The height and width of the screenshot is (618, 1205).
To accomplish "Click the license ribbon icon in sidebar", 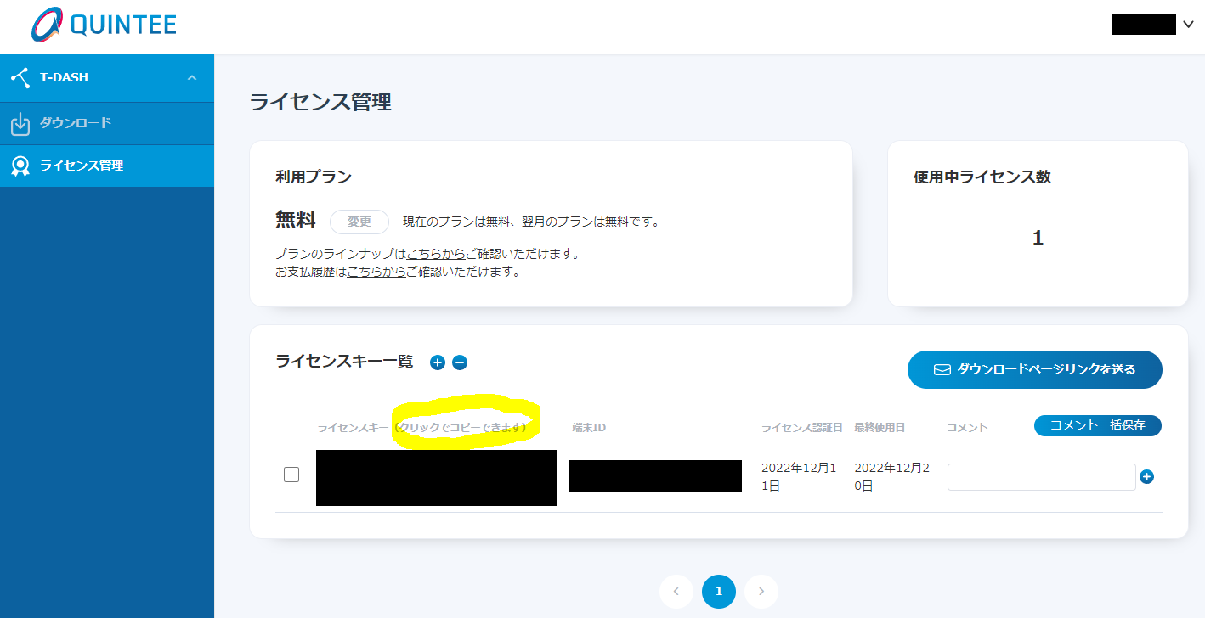I will [x=20, y=166].
